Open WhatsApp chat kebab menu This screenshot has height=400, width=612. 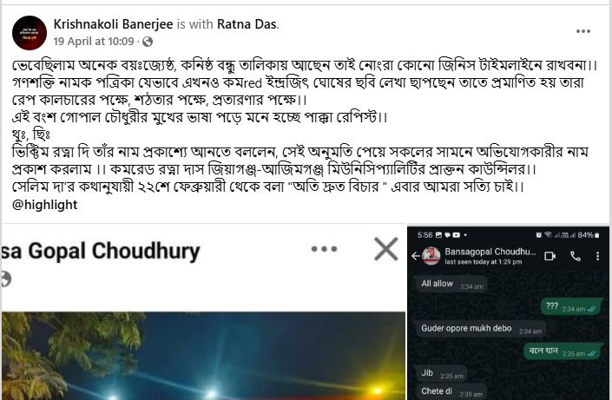597,256
